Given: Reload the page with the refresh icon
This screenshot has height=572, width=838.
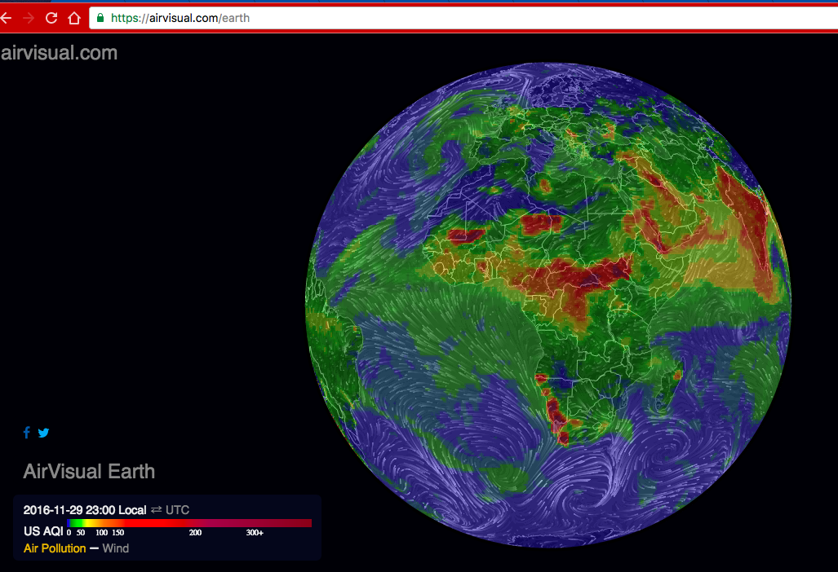Looking at the screenshot, I should (51, 18).
